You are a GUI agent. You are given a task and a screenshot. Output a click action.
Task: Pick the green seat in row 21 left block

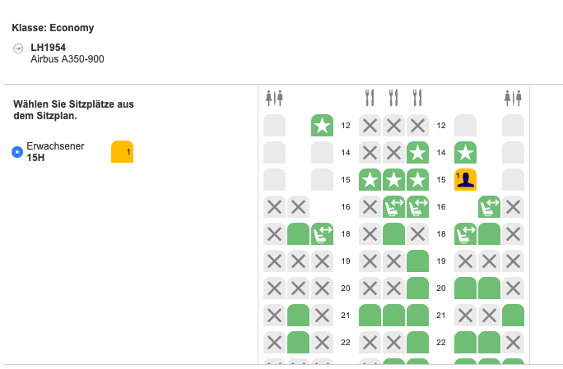click(298, 316)
